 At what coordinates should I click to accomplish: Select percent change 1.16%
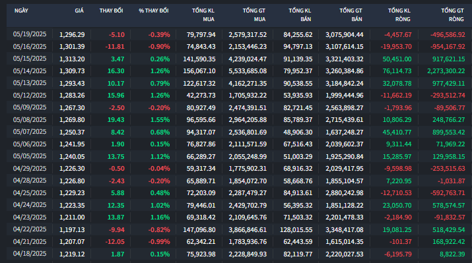point(160,218)
